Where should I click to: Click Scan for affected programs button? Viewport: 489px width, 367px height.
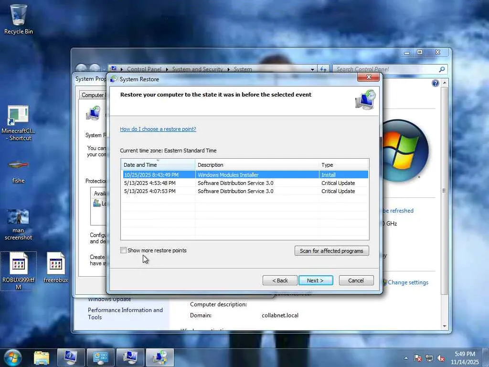(x=331, y=251)
